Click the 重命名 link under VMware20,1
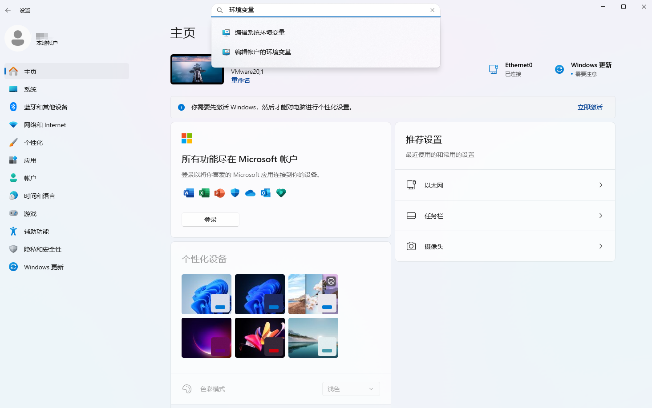 240,80
